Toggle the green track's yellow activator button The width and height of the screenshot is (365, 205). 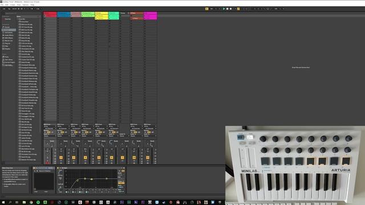(85, 158)
